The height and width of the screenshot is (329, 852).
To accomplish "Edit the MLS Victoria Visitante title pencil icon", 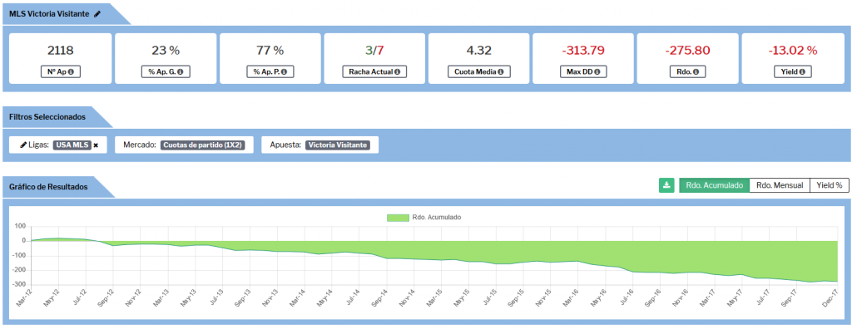I will coord(97,14).
